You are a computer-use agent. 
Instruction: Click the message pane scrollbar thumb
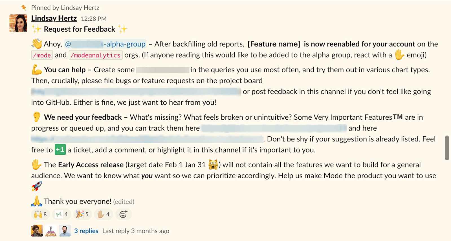(x=447, y=148)
